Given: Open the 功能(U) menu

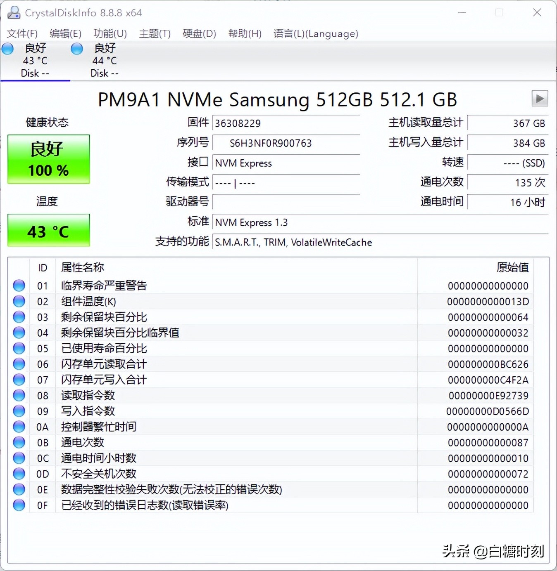Looking at the screenshot, I should pyautogui.click(x=109, y=33).
